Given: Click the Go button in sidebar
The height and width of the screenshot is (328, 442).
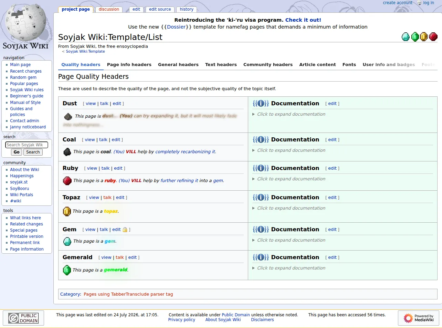Looking at the screenshot, I should point(17,152).
